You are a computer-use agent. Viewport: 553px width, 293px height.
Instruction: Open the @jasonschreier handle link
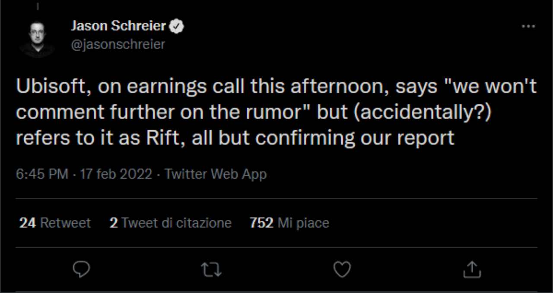pos(118,44)
